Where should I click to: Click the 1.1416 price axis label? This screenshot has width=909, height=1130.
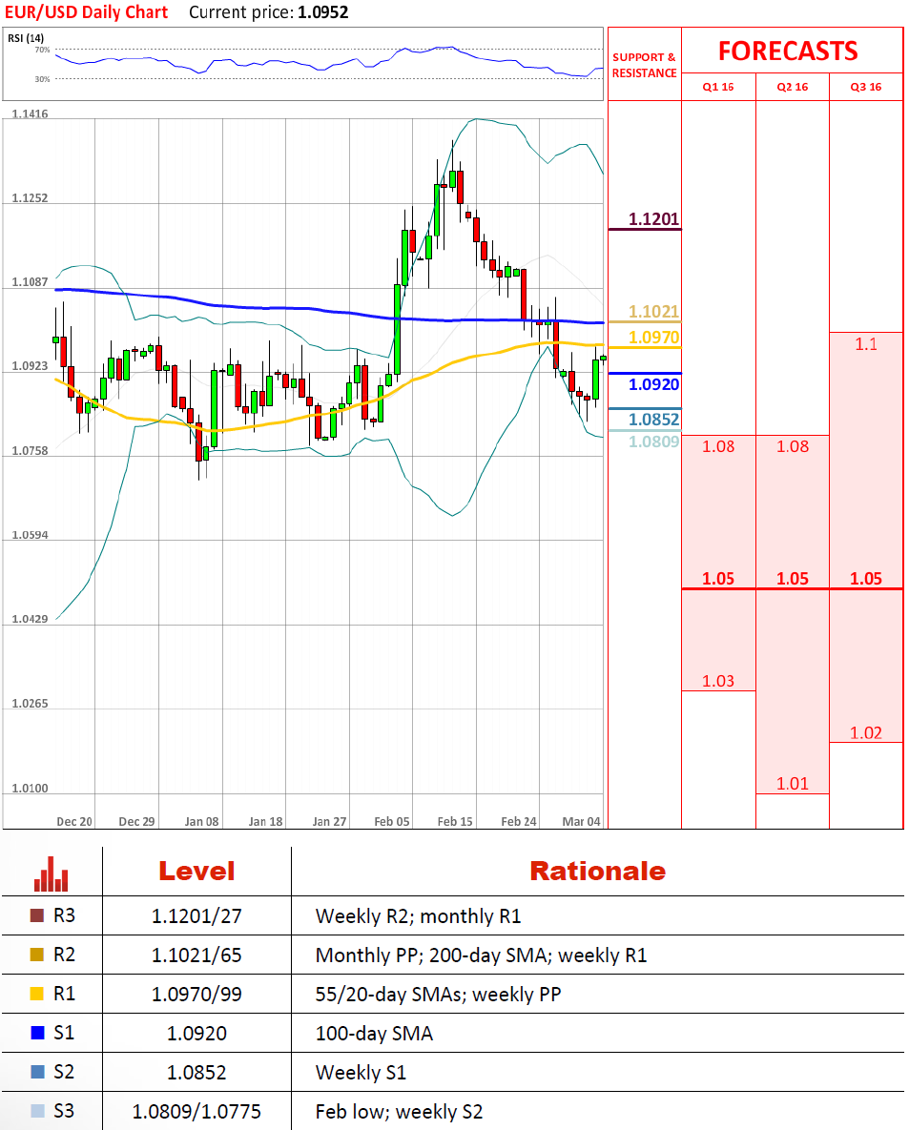tap(31, 113)
